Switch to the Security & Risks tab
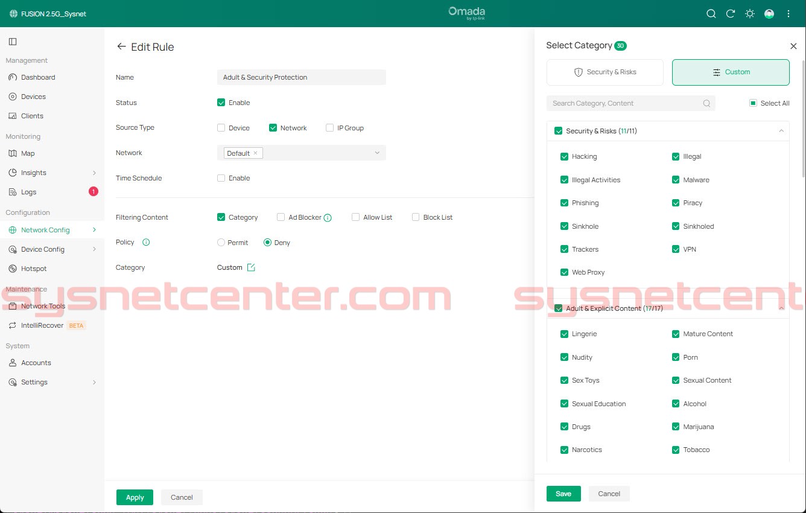 click(605, 72)
